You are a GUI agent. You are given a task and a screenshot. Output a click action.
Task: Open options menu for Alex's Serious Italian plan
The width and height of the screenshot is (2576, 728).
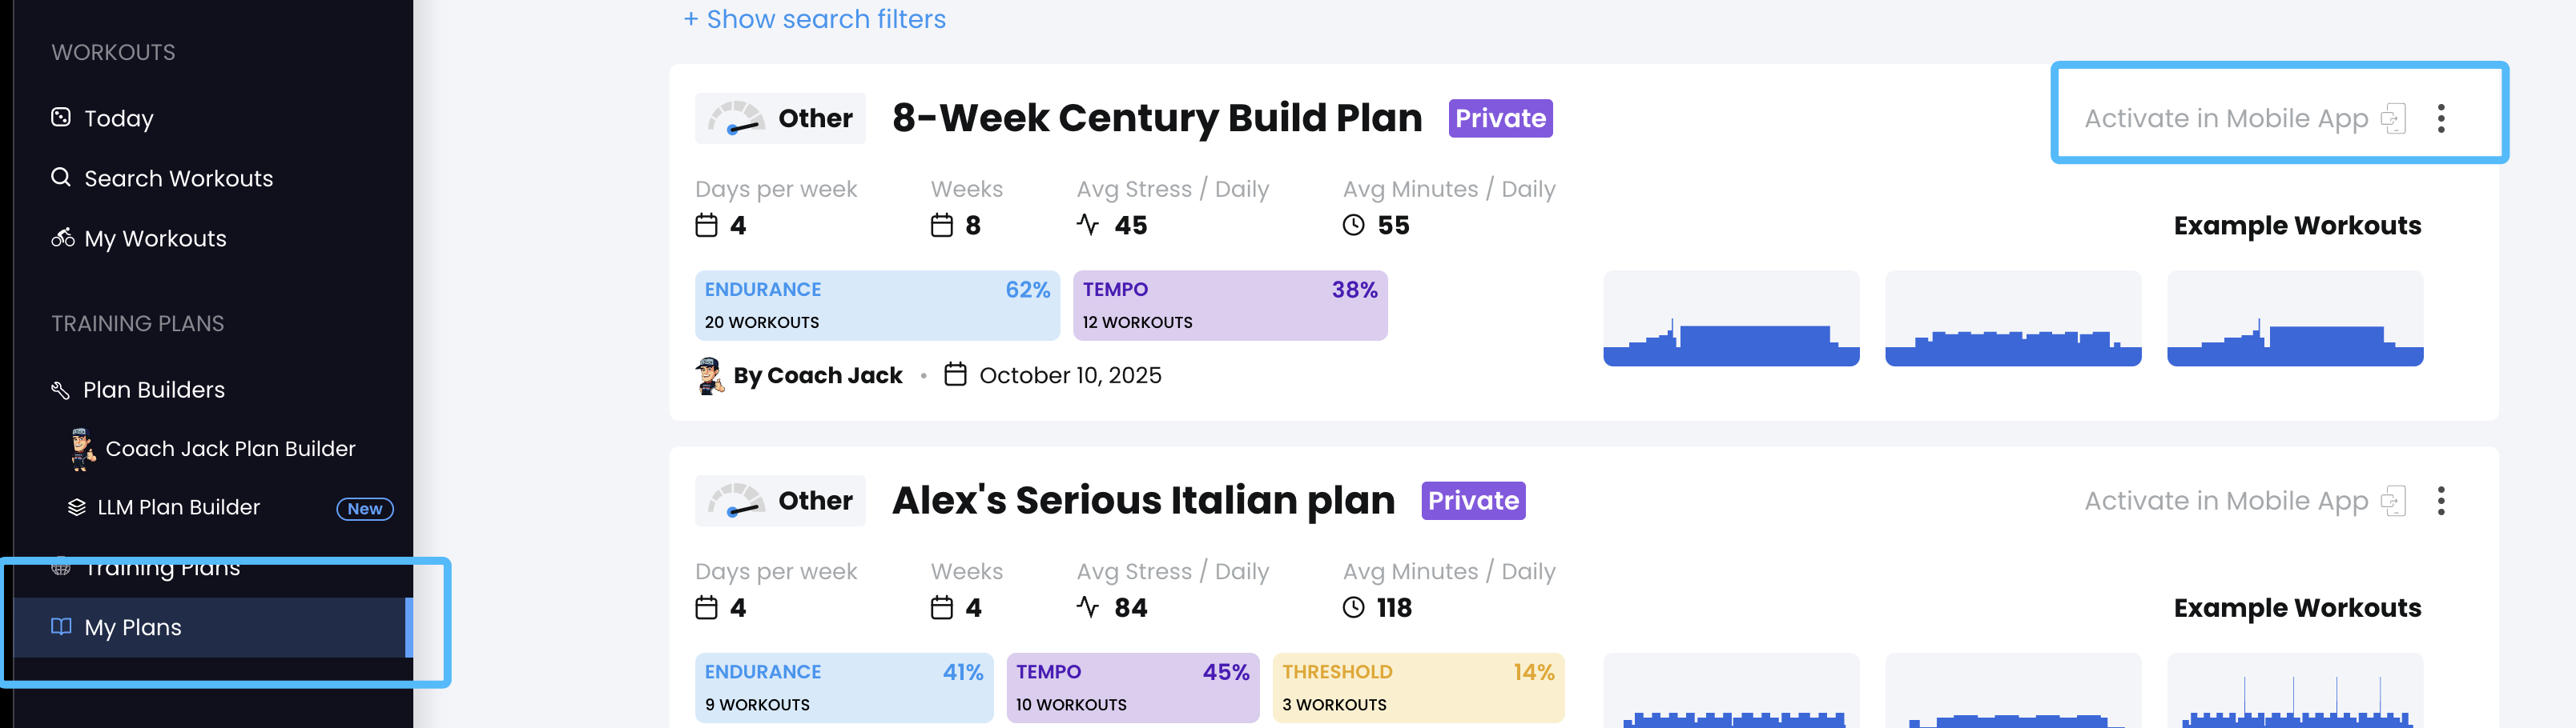coord(2441,502)
